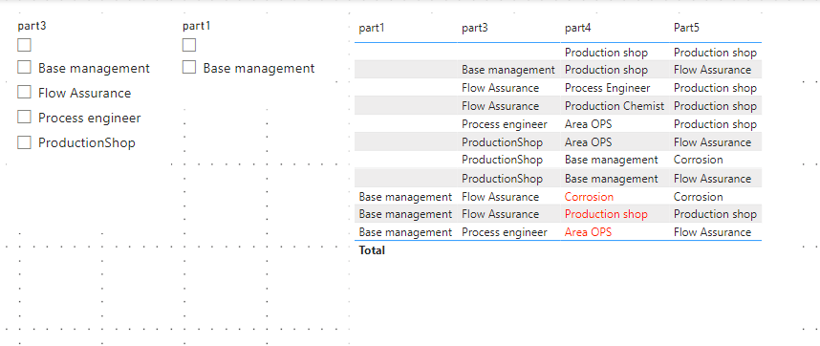Click Flow Assurance beside Process Engineer cell
Screen dimensions: 820x346
[x=501, y=88]
